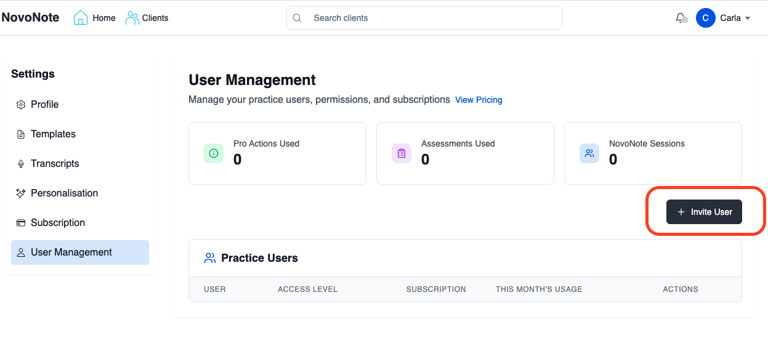This screenshot has width=768, height=343.
Task: Open the View Pricing link
Action: [x=479, y=100]
